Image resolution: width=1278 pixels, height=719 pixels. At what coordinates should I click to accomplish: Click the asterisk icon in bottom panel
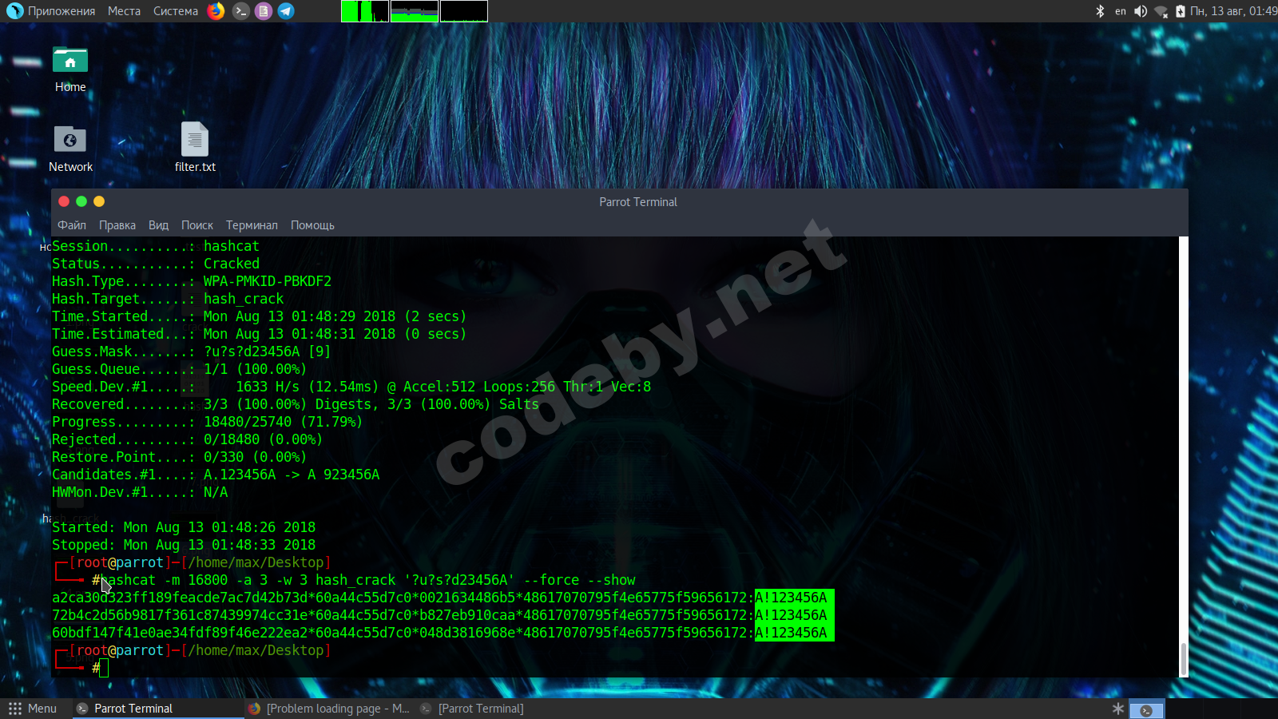click(x=1117, y=709)
